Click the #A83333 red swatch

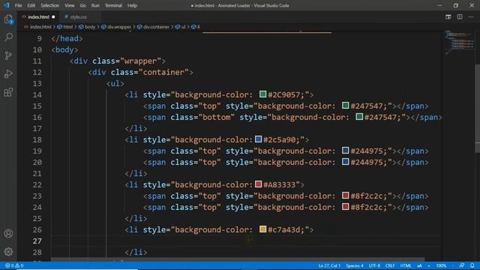258,184
